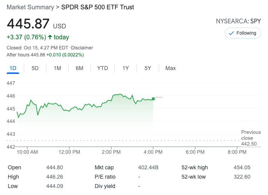
Task: Click the 445.87 price value
Action: tap(28, 24)
